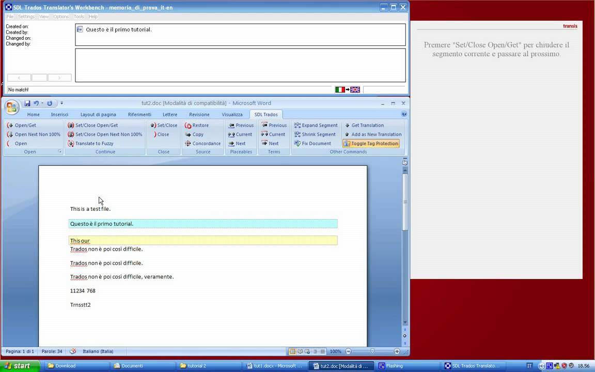The width and height of the screenshot is (595, 372).
Task: Click the Office button in Word
Action: [11, 107]
